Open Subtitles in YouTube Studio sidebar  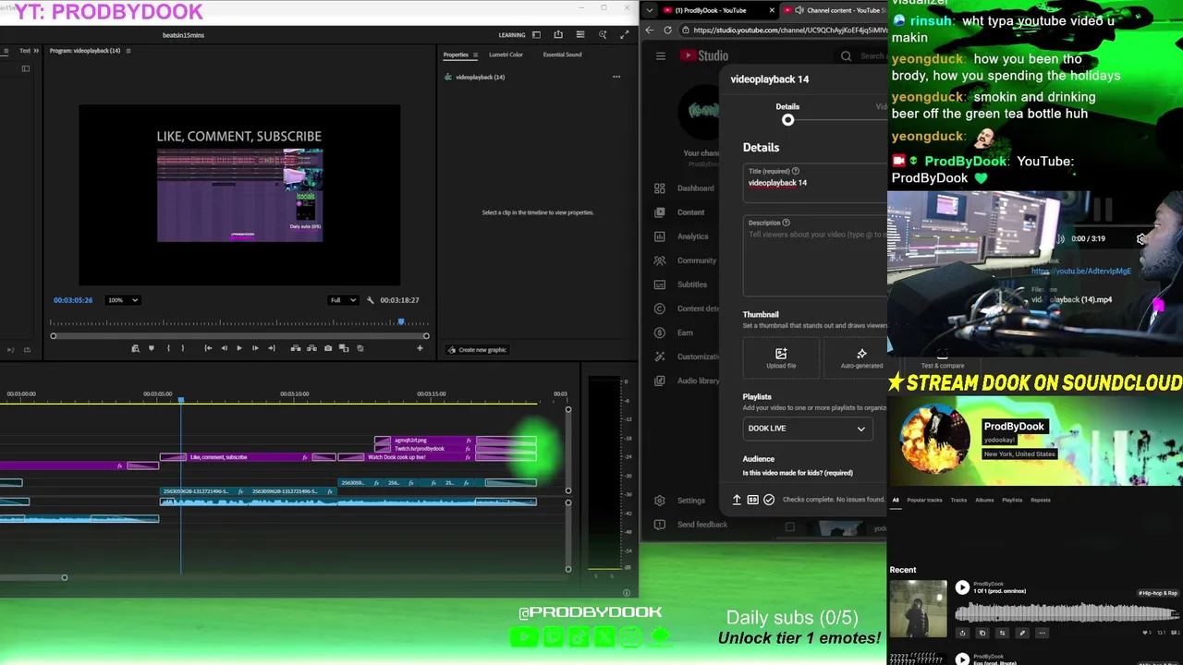point(681,284)
